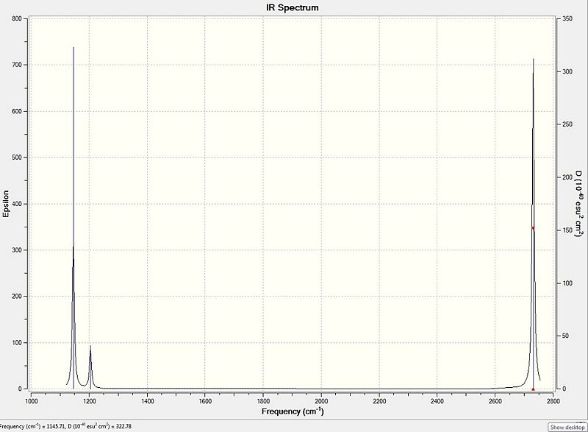588x432 pixels.
Task: Click the status bar frequency 1145.71 readout
Action: pos(65,426)
